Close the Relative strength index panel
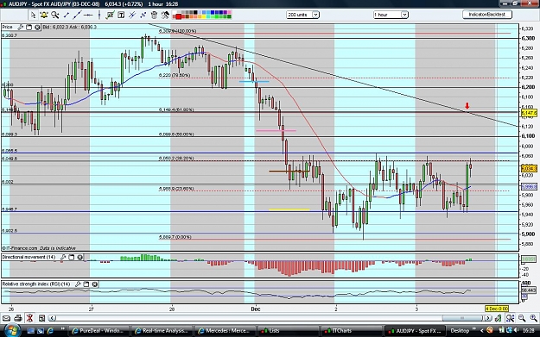 [95, 284]
